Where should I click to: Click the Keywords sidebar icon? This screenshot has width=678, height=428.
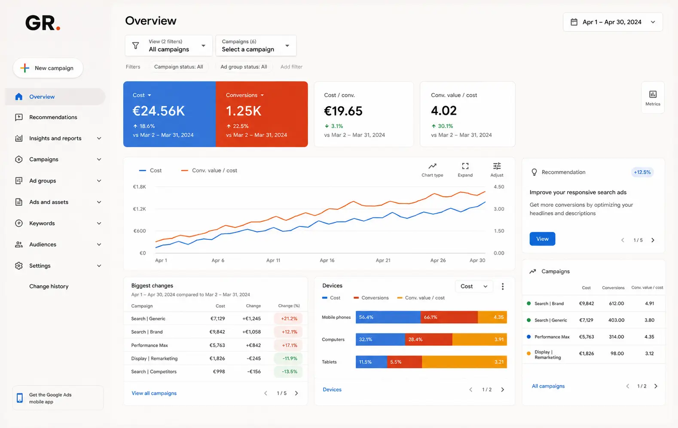(x=19, y=223)
